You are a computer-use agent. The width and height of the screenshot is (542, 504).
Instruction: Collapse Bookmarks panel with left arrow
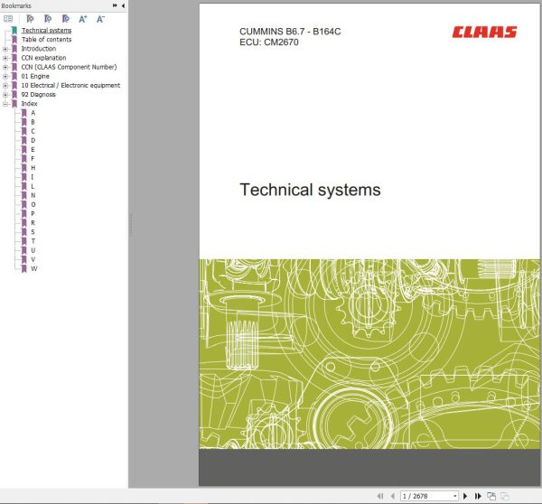123,5
